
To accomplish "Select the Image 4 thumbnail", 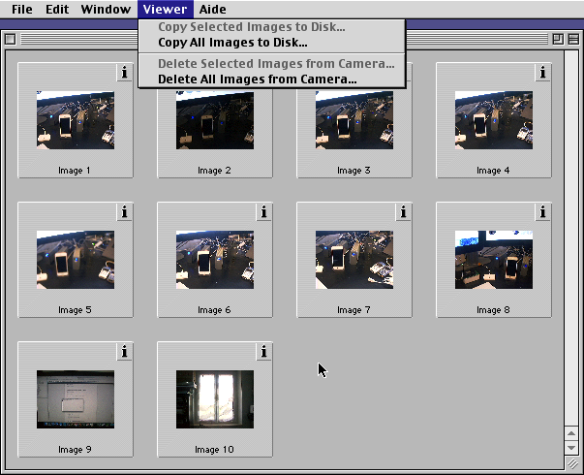I will pyautogui.click(x=494, y=120).
